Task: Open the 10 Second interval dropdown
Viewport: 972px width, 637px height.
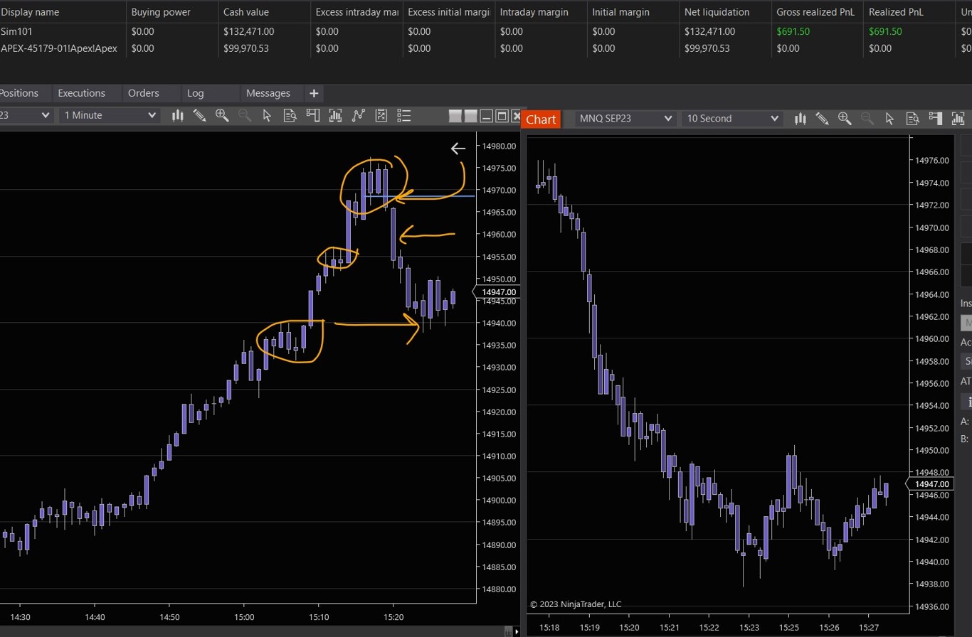Action: (732, 119)
